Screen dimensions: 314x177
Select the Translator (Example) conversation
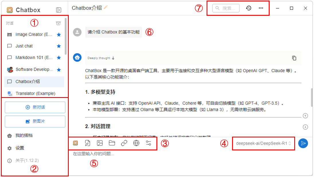[34, 93]
